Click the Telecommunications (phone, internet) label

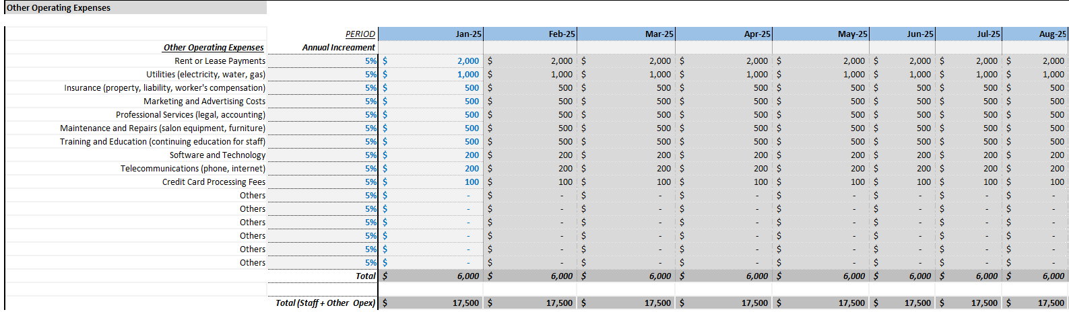[193, 168]
